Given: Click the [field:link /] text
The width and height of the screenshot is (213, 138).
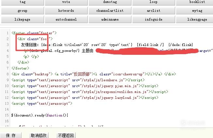Looking at the screenshot, I should pyautogui.click(x=150, y=45).
